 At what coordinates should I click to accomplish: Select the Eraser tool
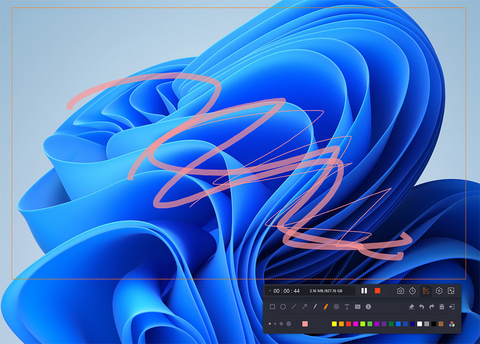411,307
